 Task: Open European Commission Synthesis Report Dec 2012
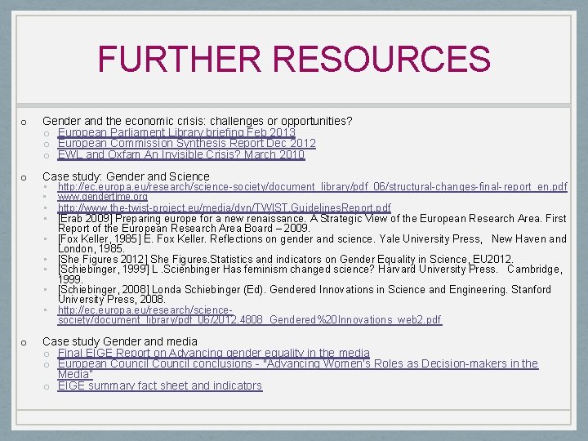point(187,143)
